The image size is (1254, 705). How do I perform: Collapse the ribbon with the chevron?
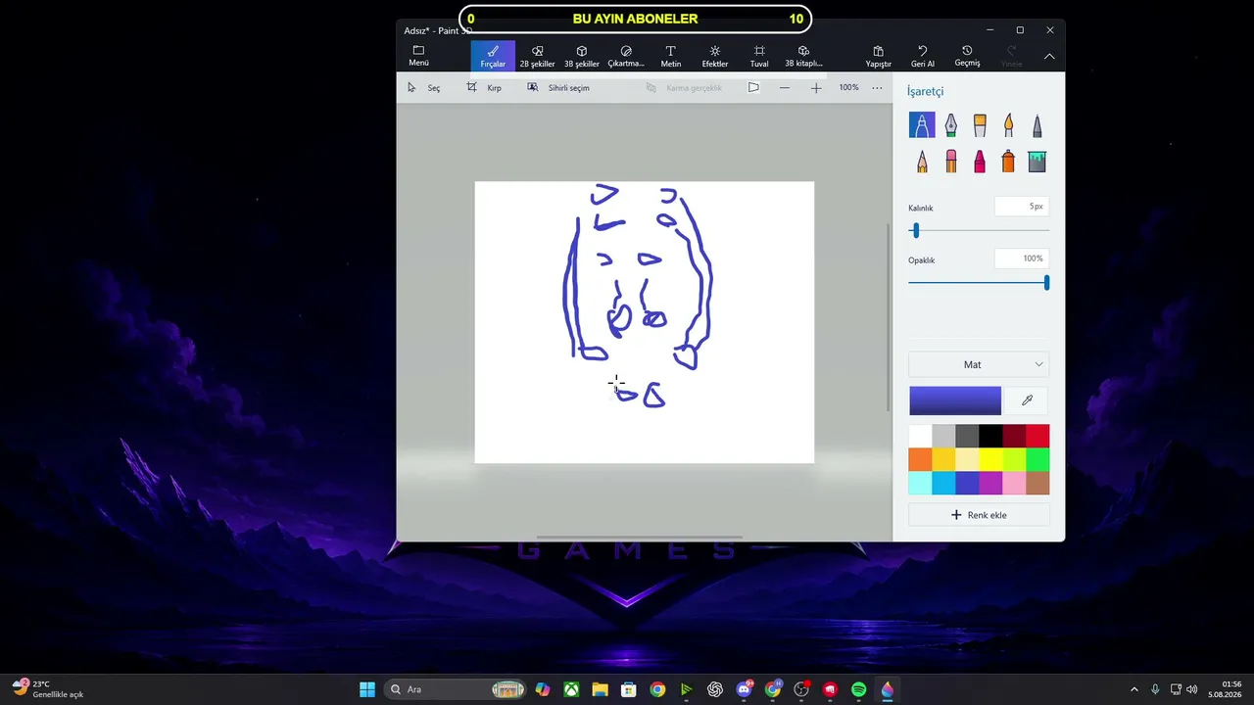click(1049, 57)
